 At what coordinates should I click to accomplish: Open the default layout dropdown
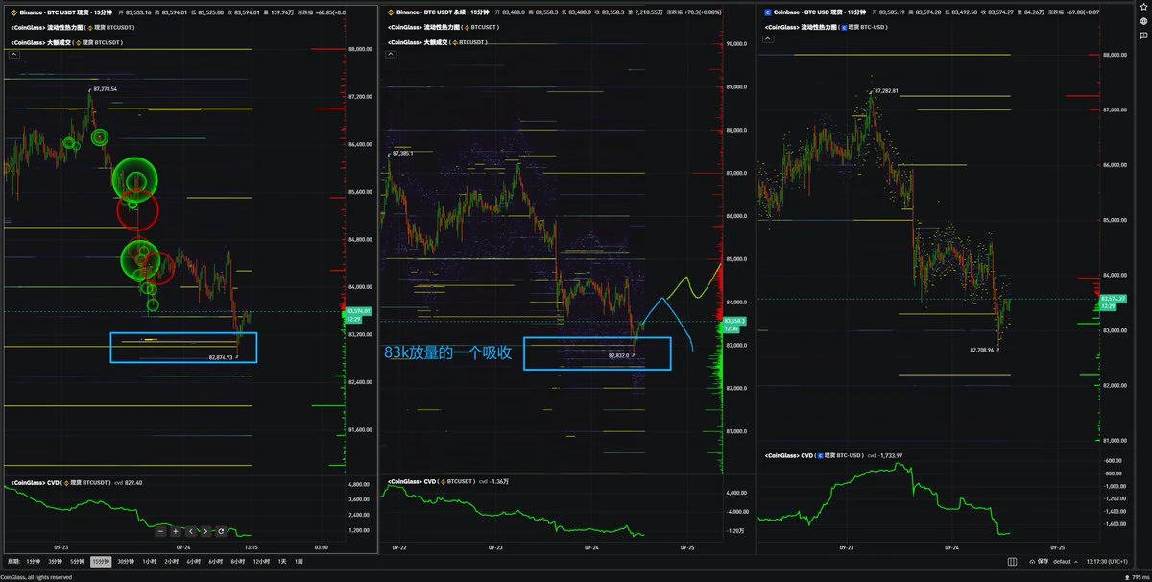point(1065,562)
